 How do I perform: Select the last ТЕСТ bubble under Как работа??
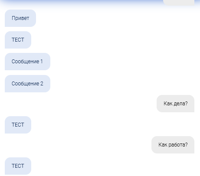[18, 166]
